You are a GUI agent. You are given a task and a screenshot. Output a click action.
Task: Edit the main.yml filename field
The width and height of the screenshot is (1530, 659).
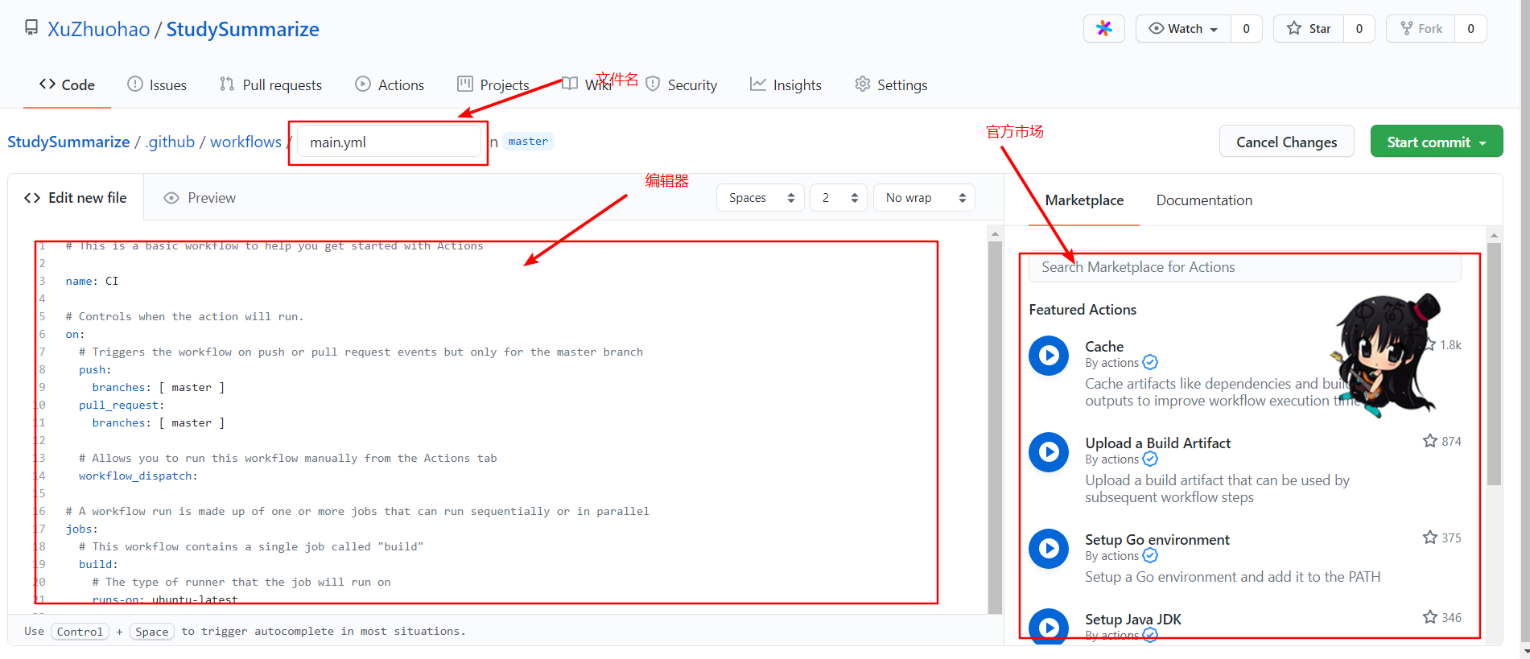389,142
